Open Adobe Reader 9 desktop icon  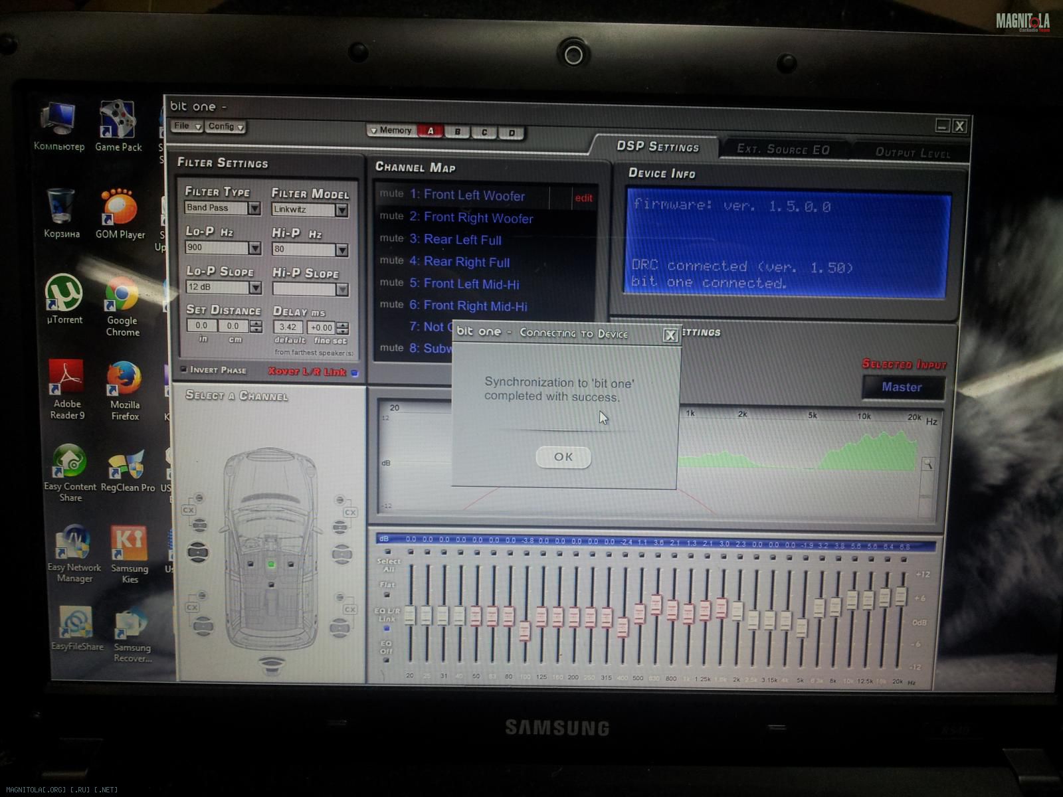pos(67,390)
